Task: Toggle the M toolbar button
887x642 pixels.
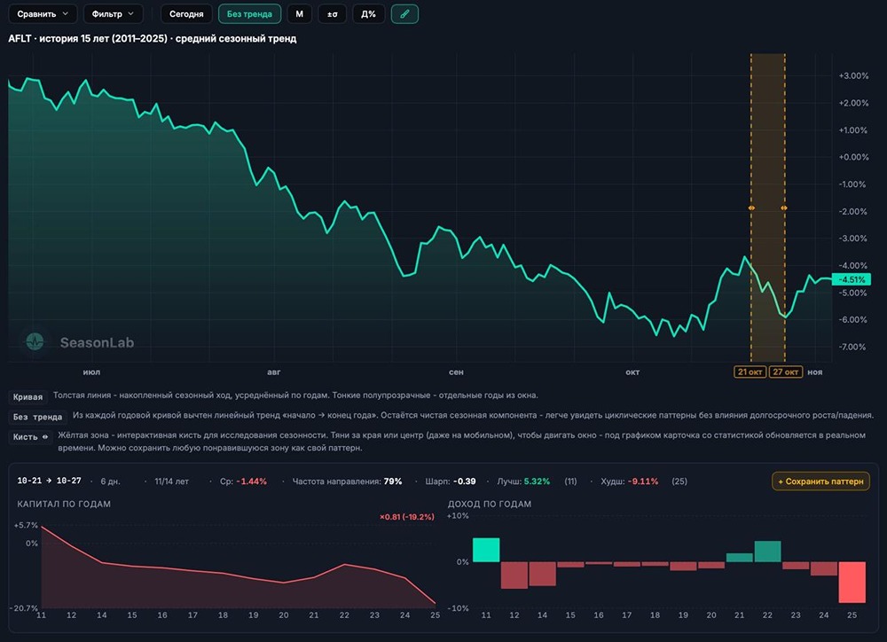Action: tap(299, 14)
